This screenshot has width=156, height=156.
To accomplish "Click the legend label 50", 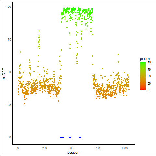I will 149,76.
